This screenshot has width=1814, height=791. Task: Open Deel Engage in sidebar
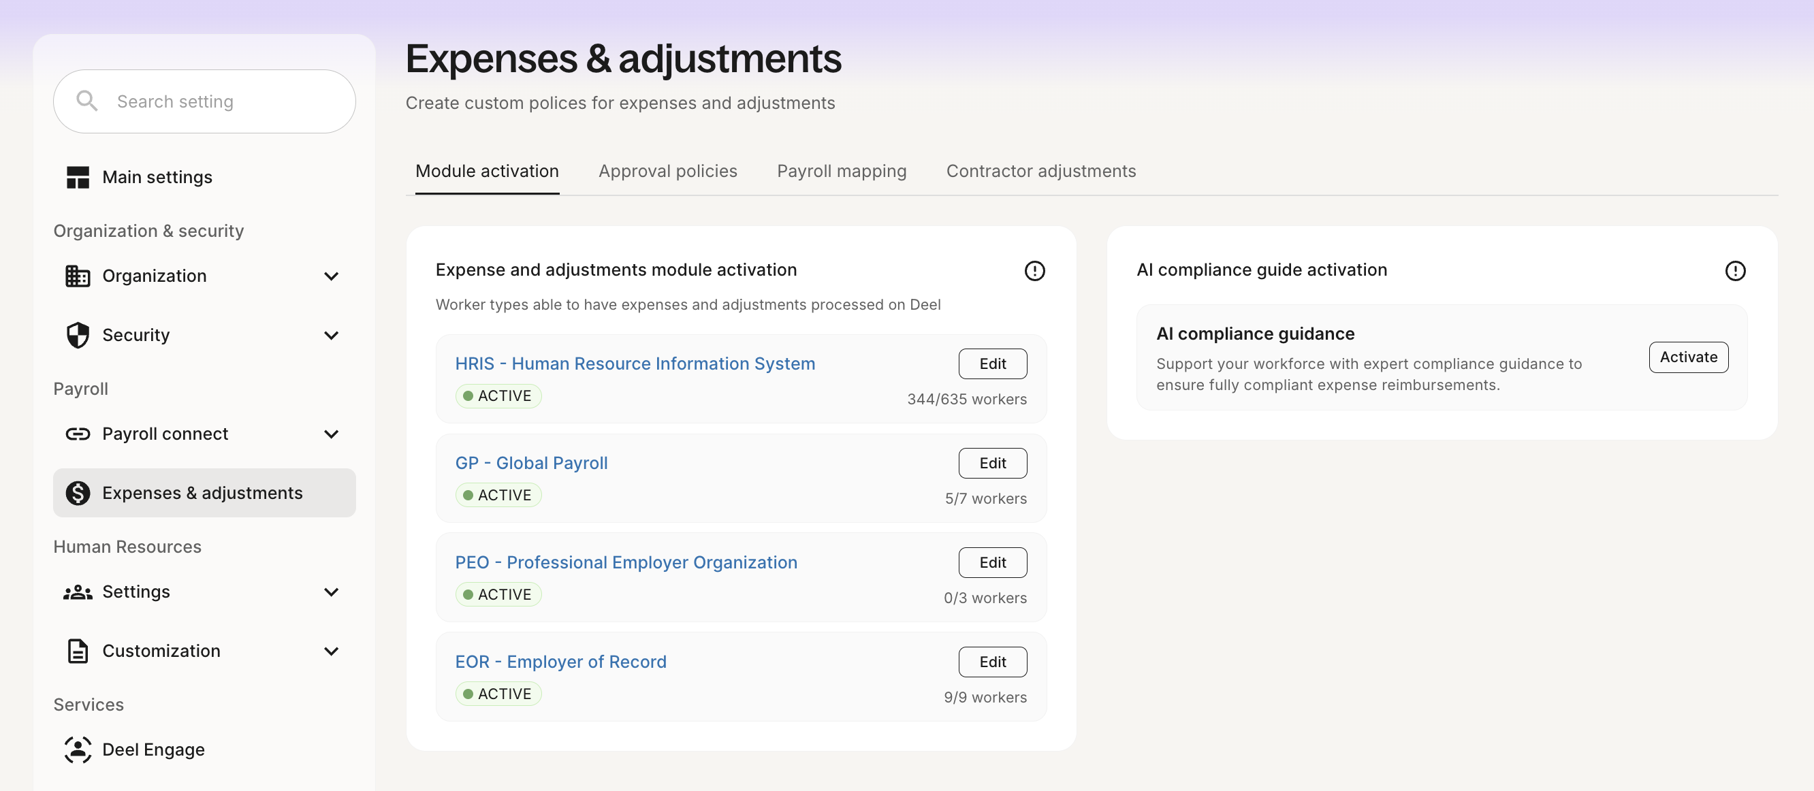[204, 749]
